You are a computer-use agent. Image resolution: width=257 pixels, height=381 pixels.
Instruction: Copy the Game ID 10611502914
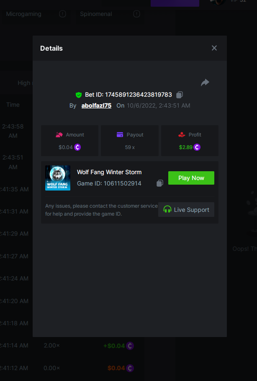pyautogui.click(x=160, y=183)
